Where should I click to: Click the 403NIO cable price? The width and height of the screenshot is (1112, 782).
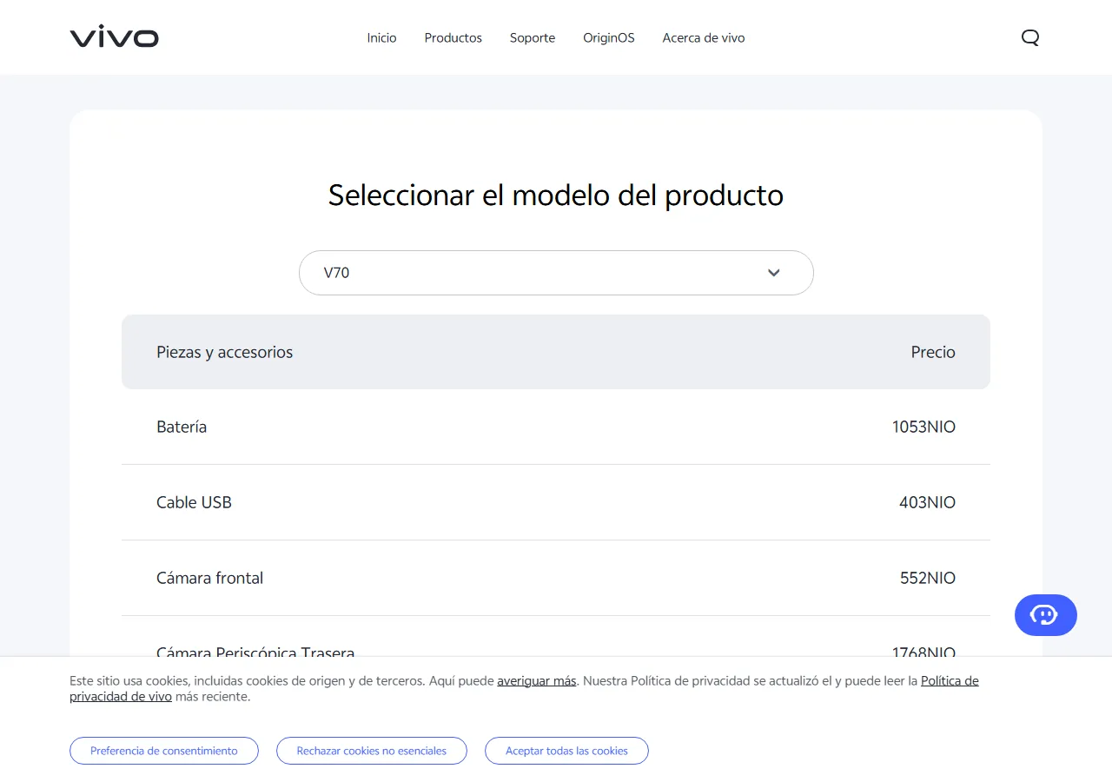[x=927, y=502]
